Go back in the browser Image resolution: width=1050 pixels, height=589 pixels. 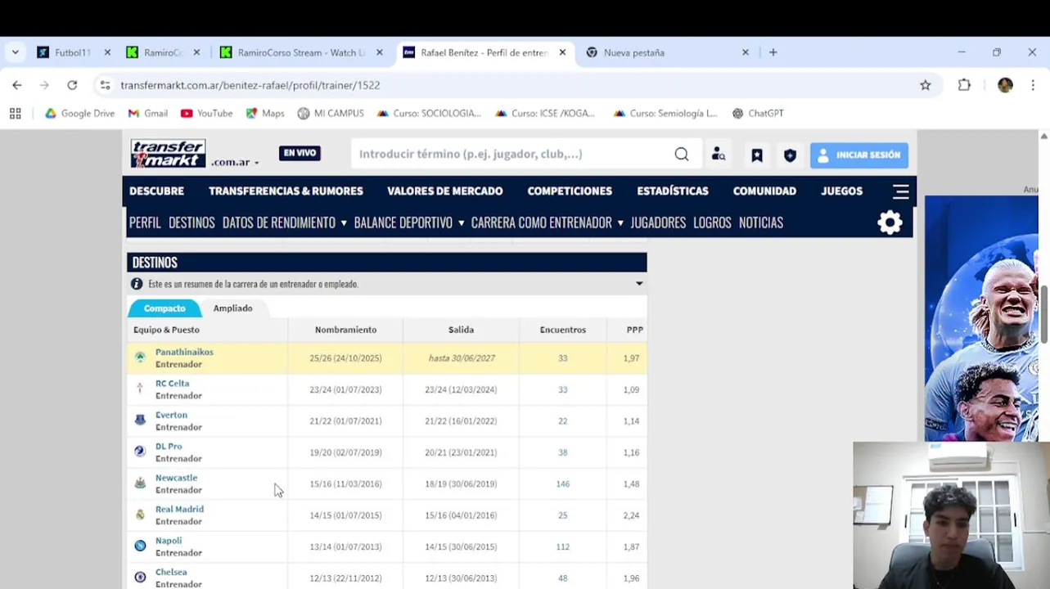[x=17, y=85]
